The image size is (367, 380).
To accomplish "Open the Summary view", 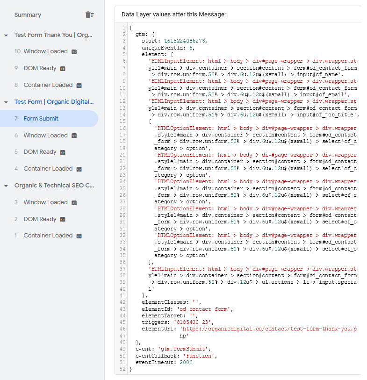I will click(x=28, y=15).
